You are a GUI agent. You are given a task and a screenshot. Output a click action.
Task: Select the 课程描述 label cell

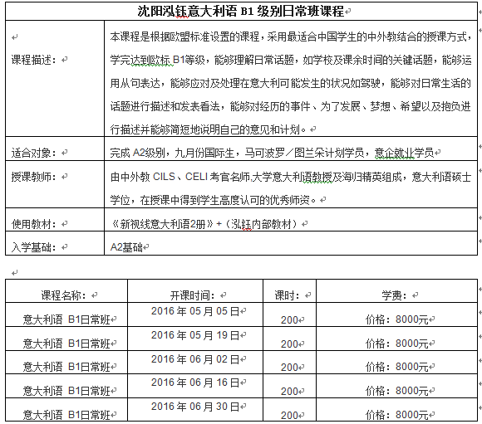coord(55,79)
